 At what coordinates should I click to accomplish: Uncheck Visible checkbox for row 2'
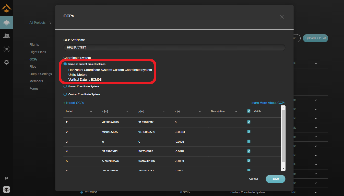click(249, 132)
